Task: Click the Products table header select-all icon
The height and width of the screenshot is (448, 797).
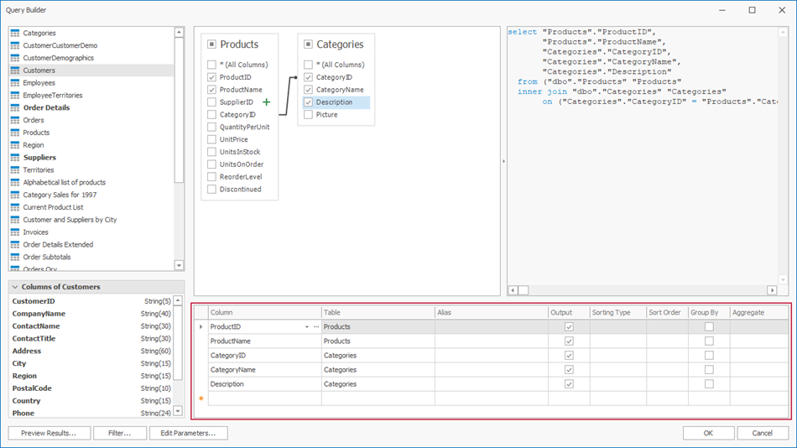Action: pyautogui.click(x=212, y=44)
